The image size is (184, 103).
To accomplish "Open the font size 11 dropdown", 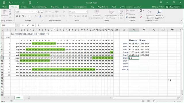I will tap(36, 12).
